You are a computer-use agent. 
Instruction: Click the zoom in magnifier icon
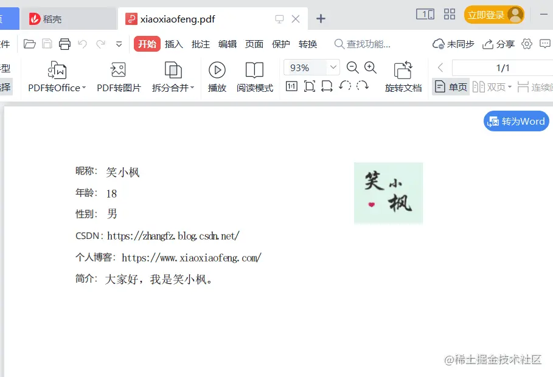(x=370, y=67)
